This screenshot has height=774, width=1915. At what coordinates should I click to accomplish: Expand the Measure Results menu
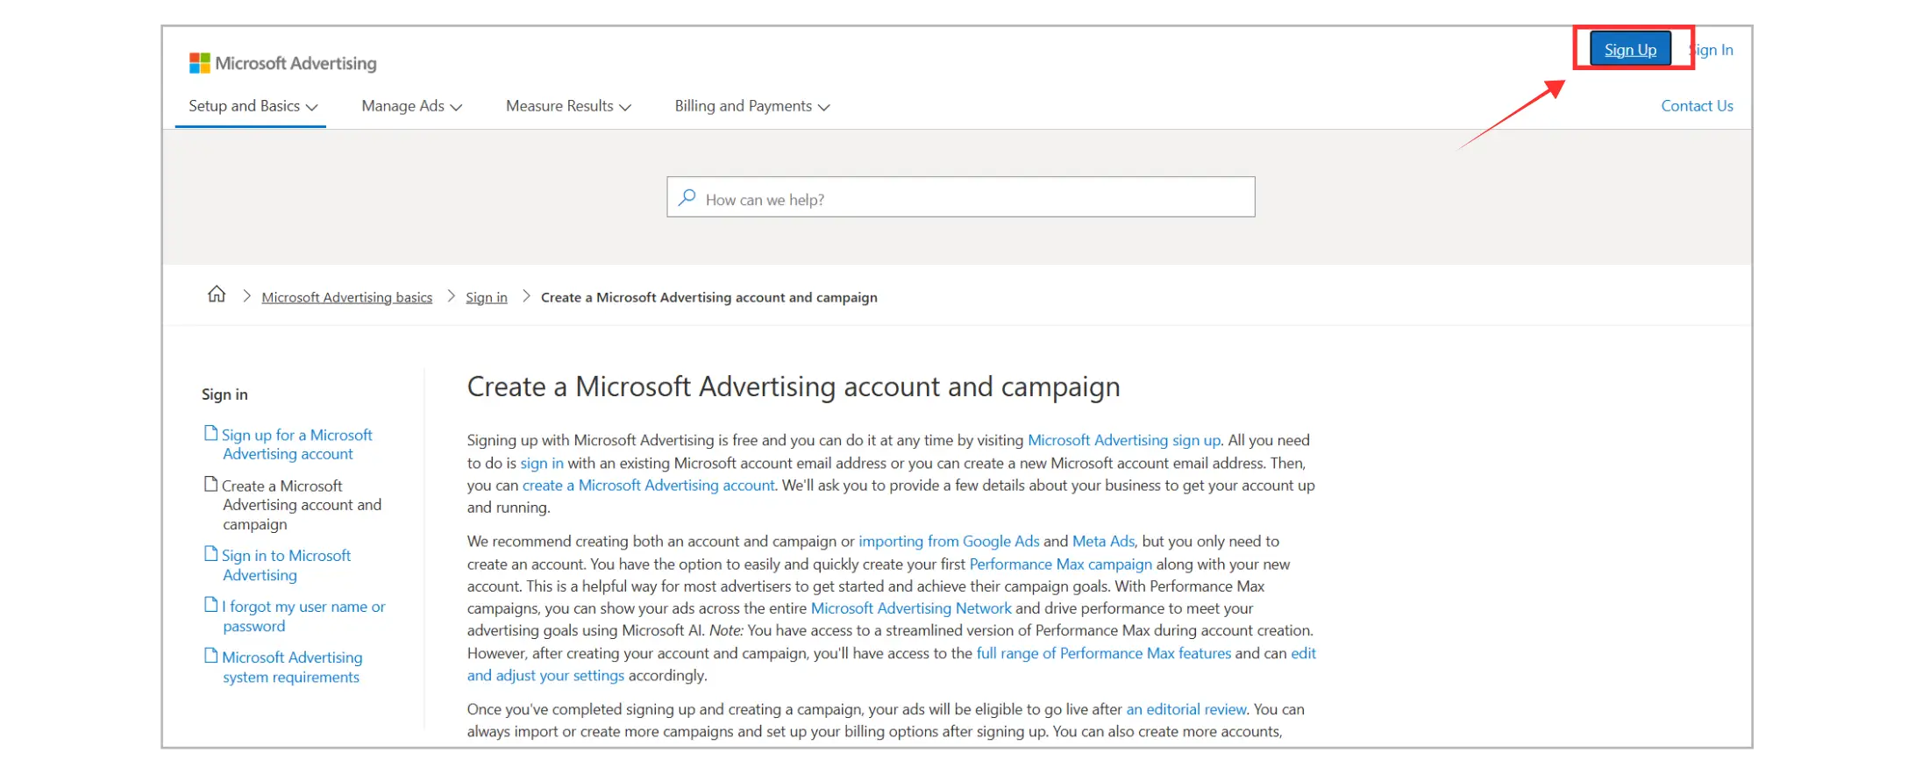tap(568, 106)
